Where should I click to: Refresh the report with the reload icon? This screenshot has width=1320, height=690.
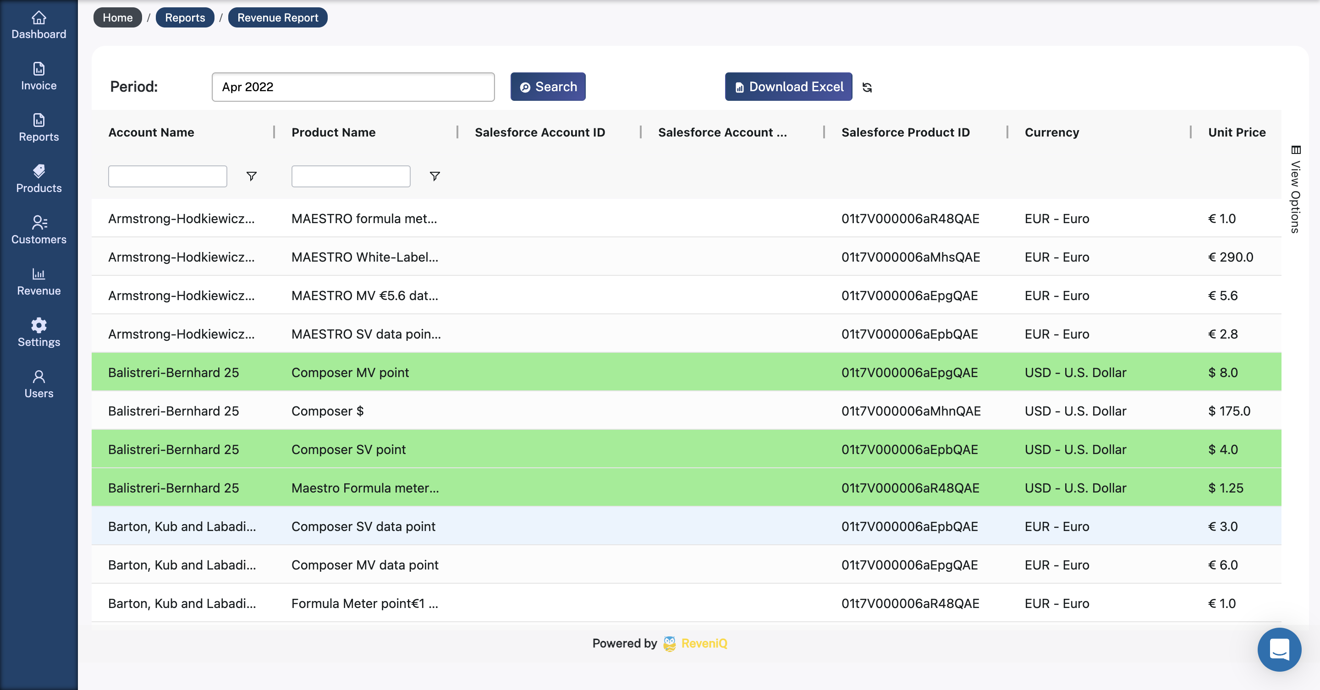pos(868,87)
